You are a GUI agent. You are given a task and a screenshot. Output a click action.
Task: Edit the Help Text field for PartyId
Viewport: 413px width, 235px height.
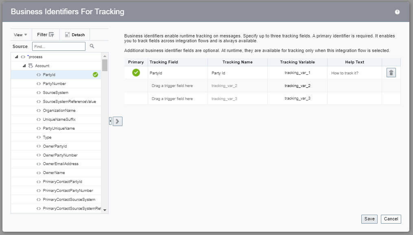354,73
